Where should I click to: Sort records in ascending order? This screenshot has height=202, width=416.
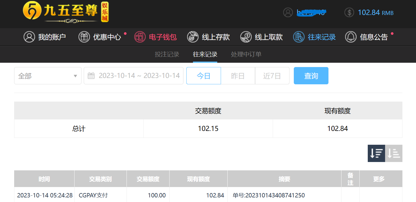click(394, 153)
